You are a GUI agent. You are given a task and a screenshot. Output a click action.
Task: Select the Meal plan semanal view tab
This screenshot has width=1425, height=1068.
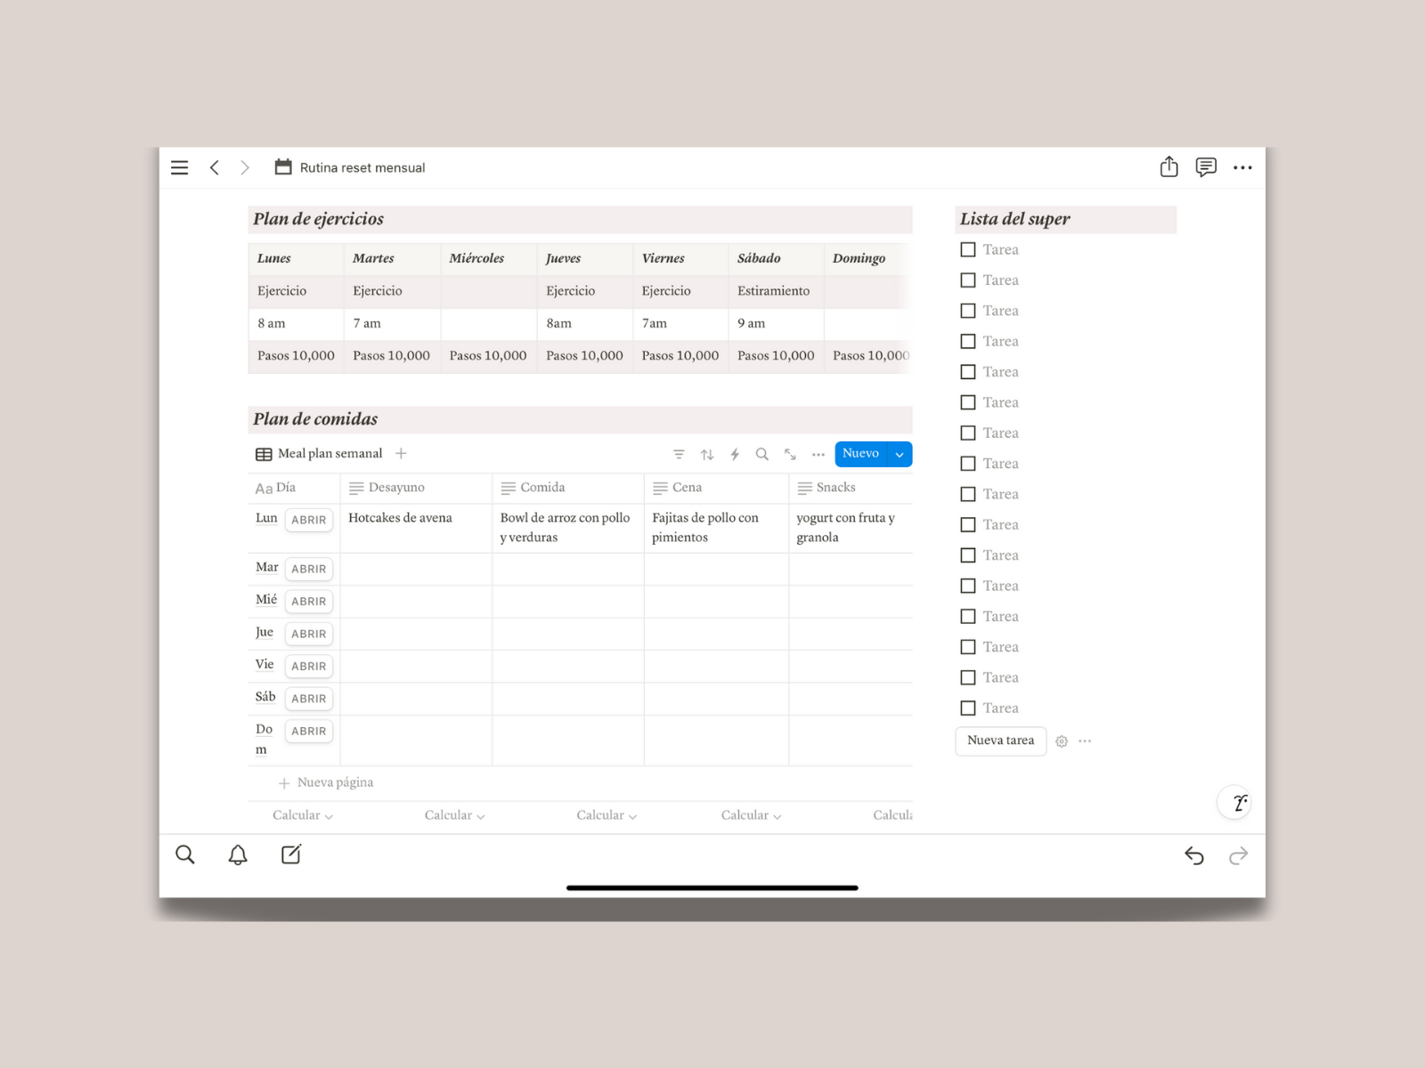click(319, 454)
